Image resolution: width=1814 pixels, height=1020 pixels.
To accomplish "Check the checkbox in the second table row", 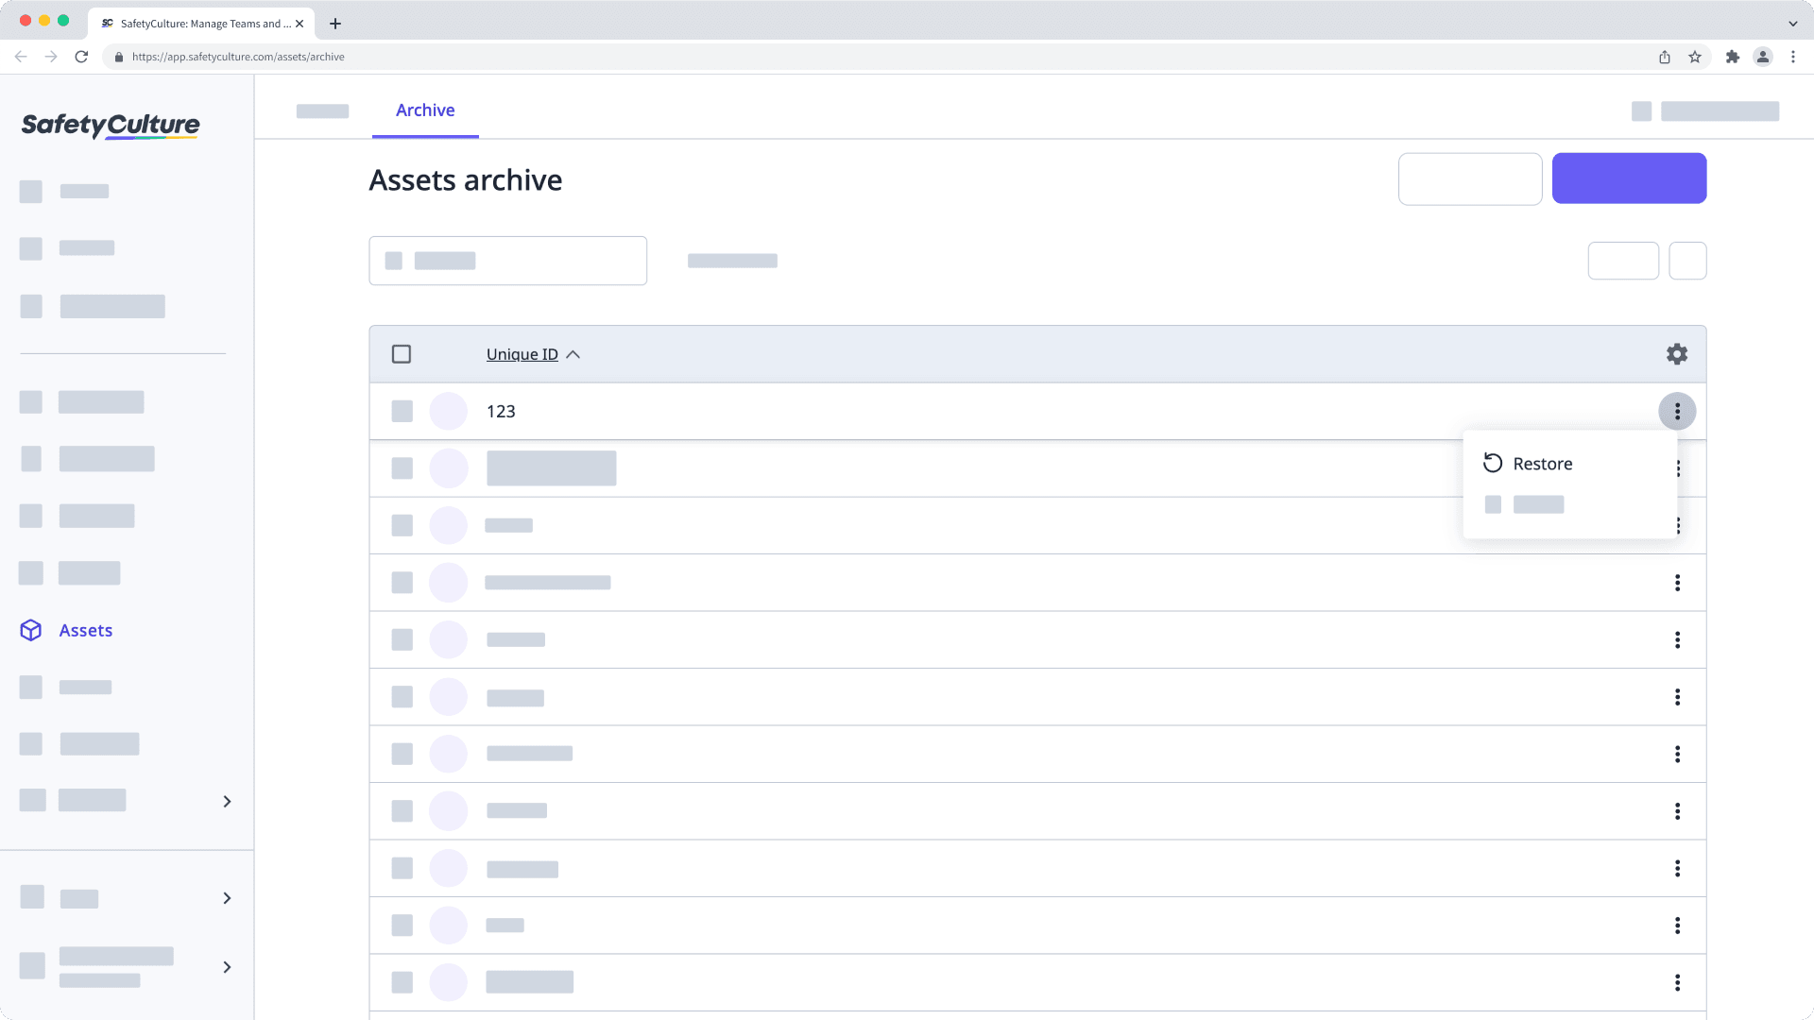I will [x=402, y=467].
